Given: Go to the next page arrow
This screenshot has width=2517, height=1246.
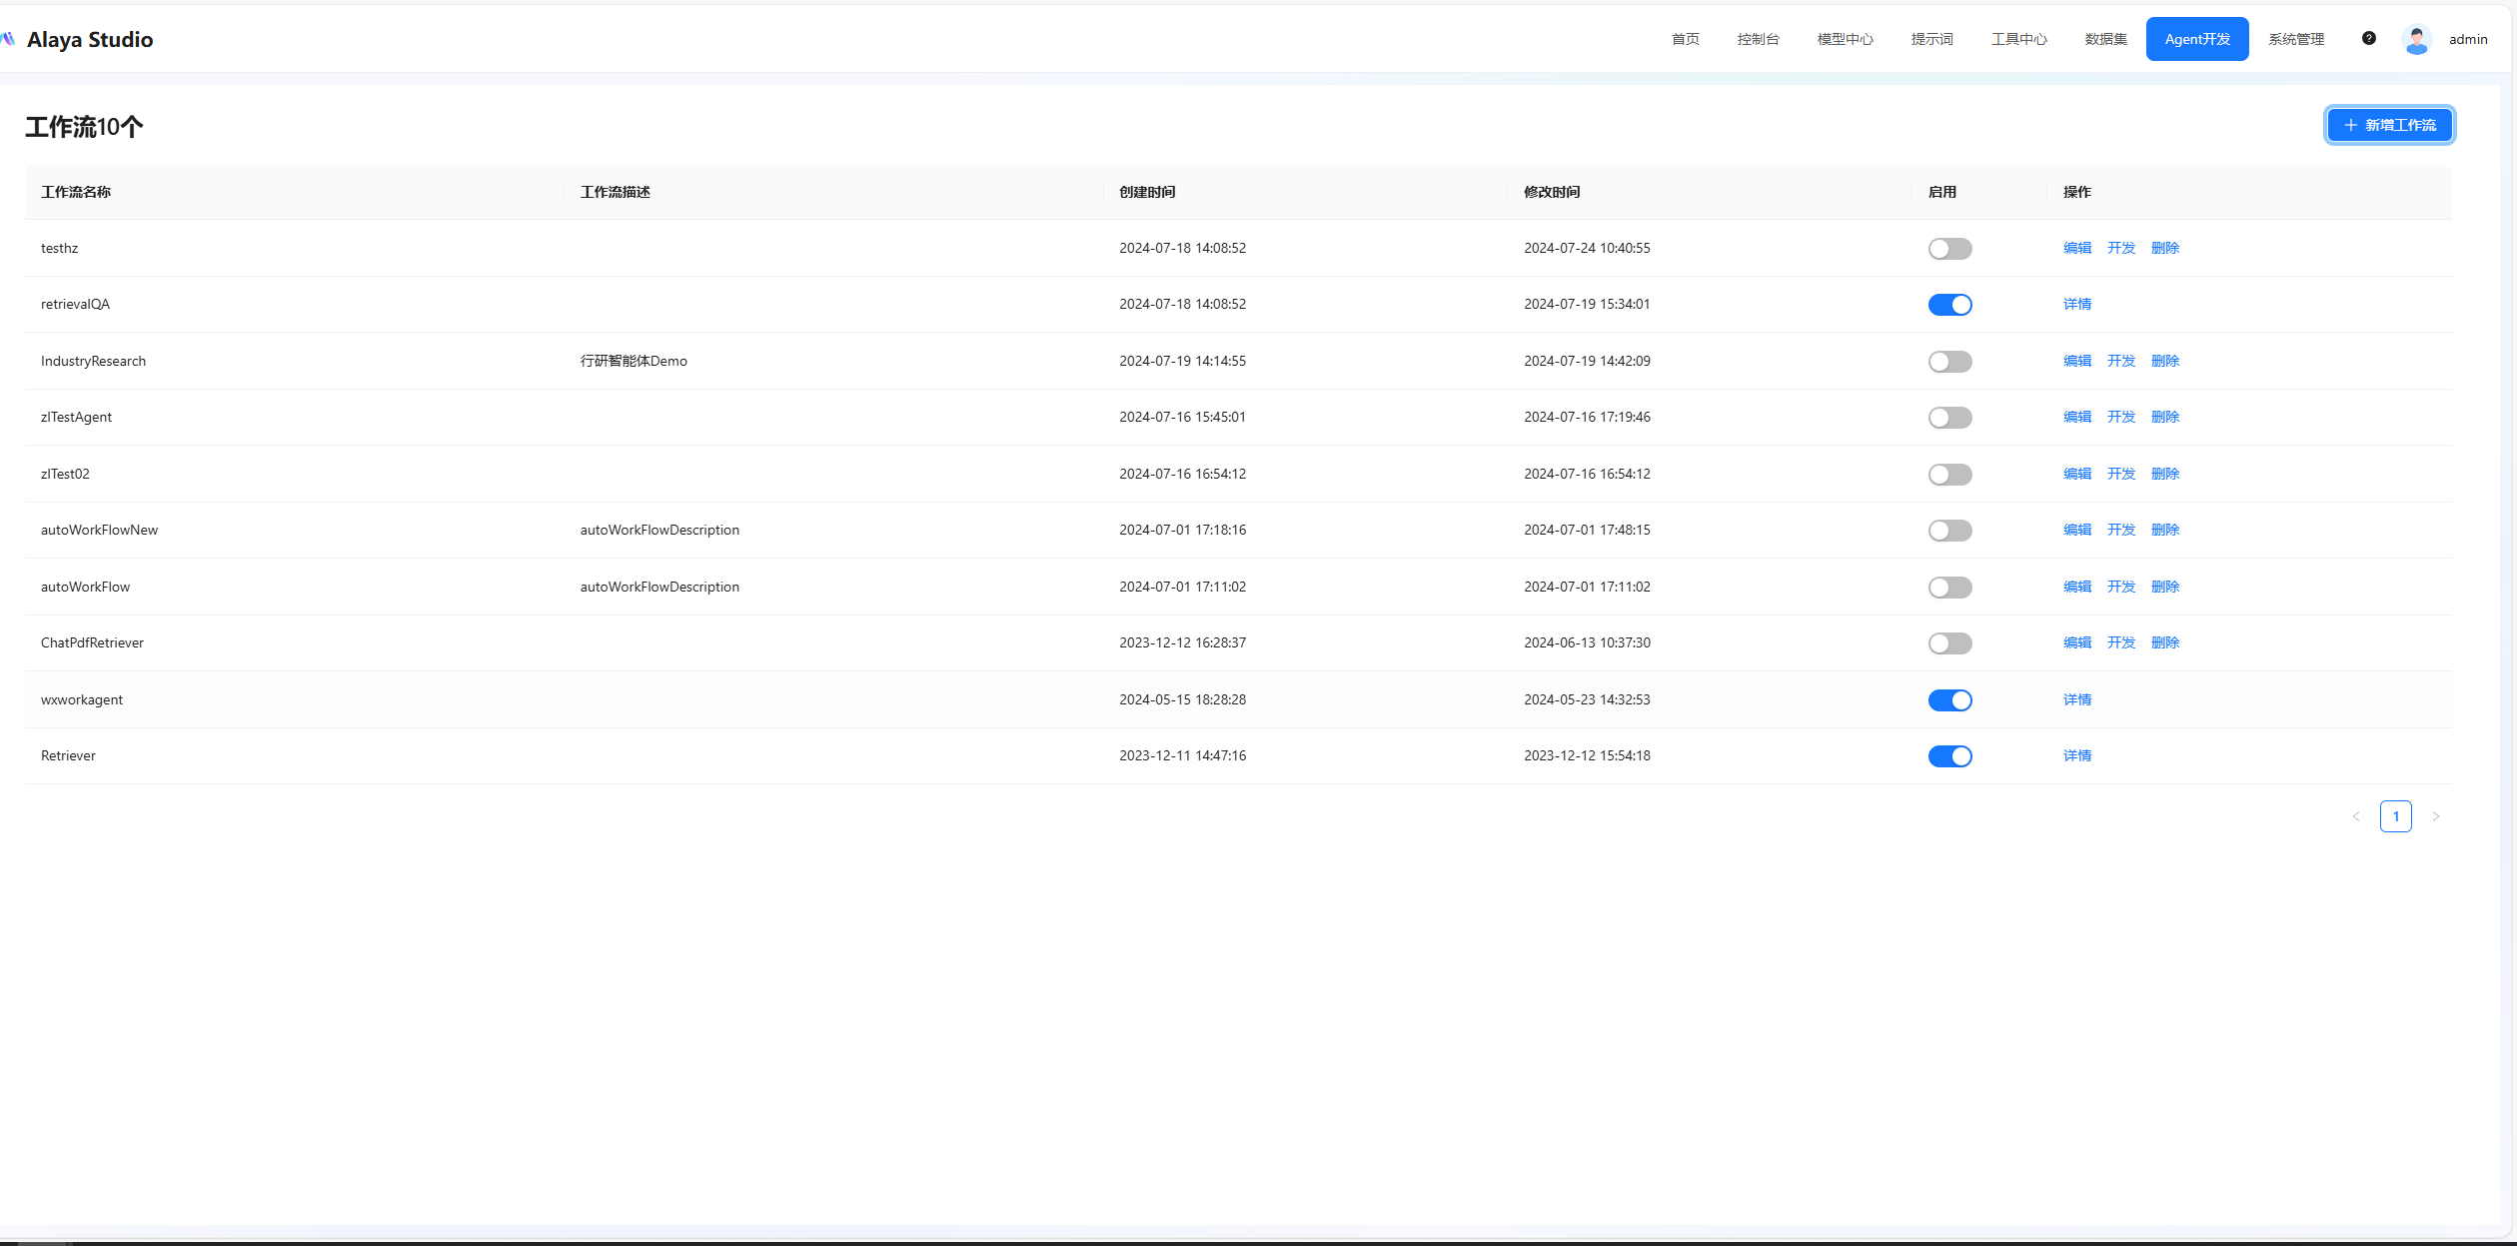Looking at the screenshot, I should [x=2435, y=816].
